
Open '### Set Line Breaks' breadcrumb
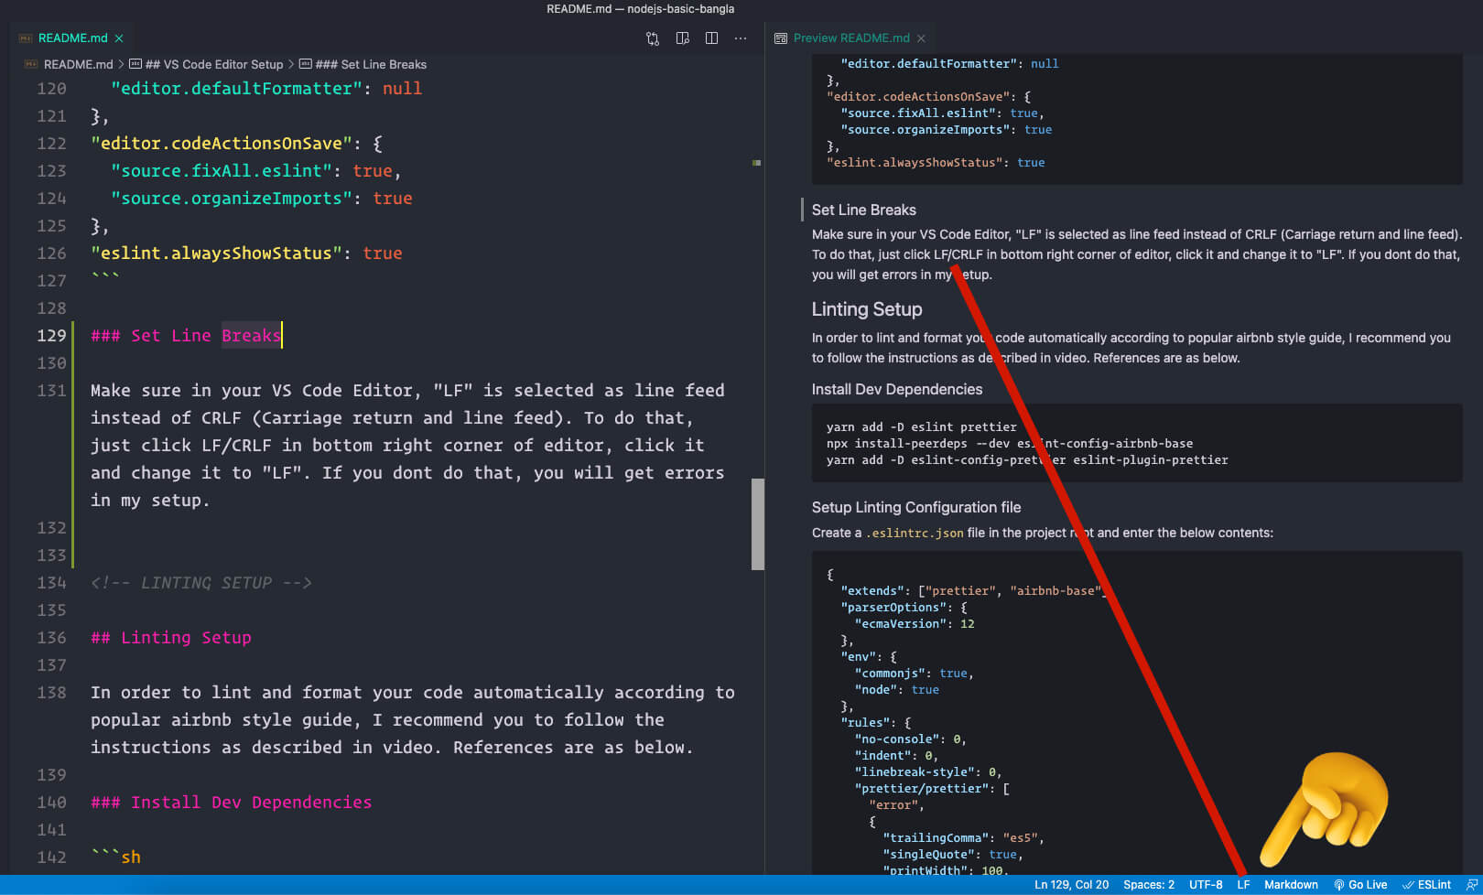[371, 64]
